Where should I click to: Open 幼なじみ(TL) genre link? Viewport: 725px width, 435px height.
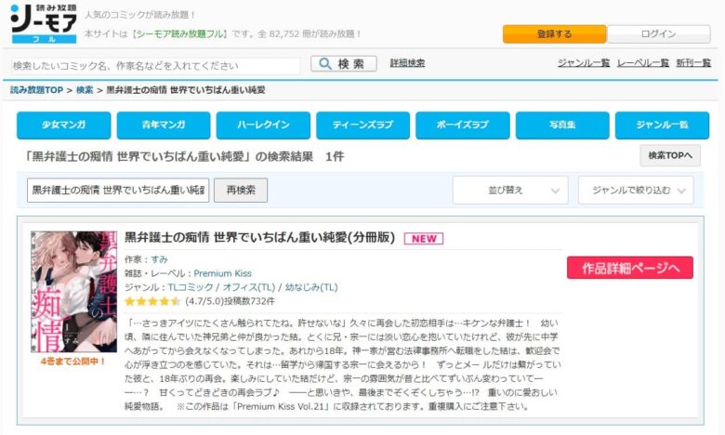point(311,287)
